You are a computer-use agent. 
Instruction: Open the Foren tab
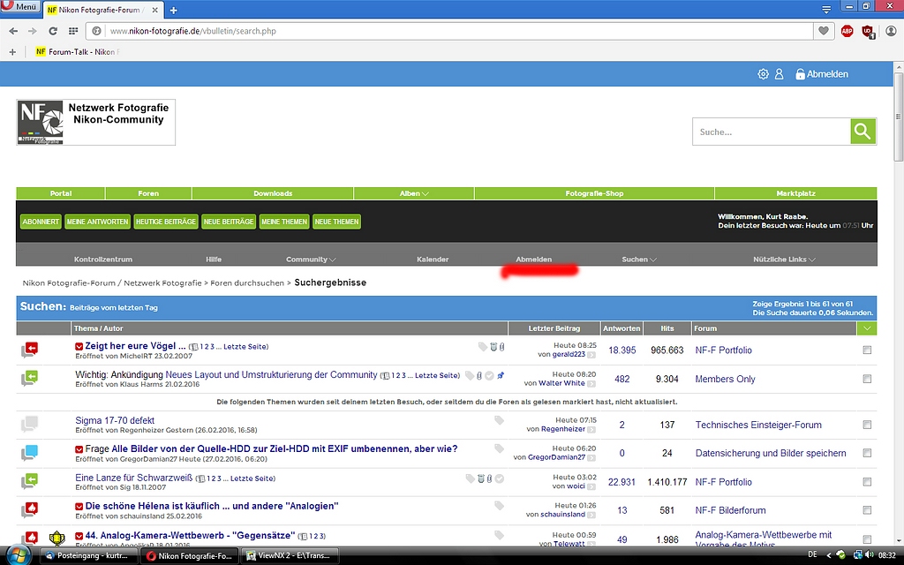coord(148,193)
